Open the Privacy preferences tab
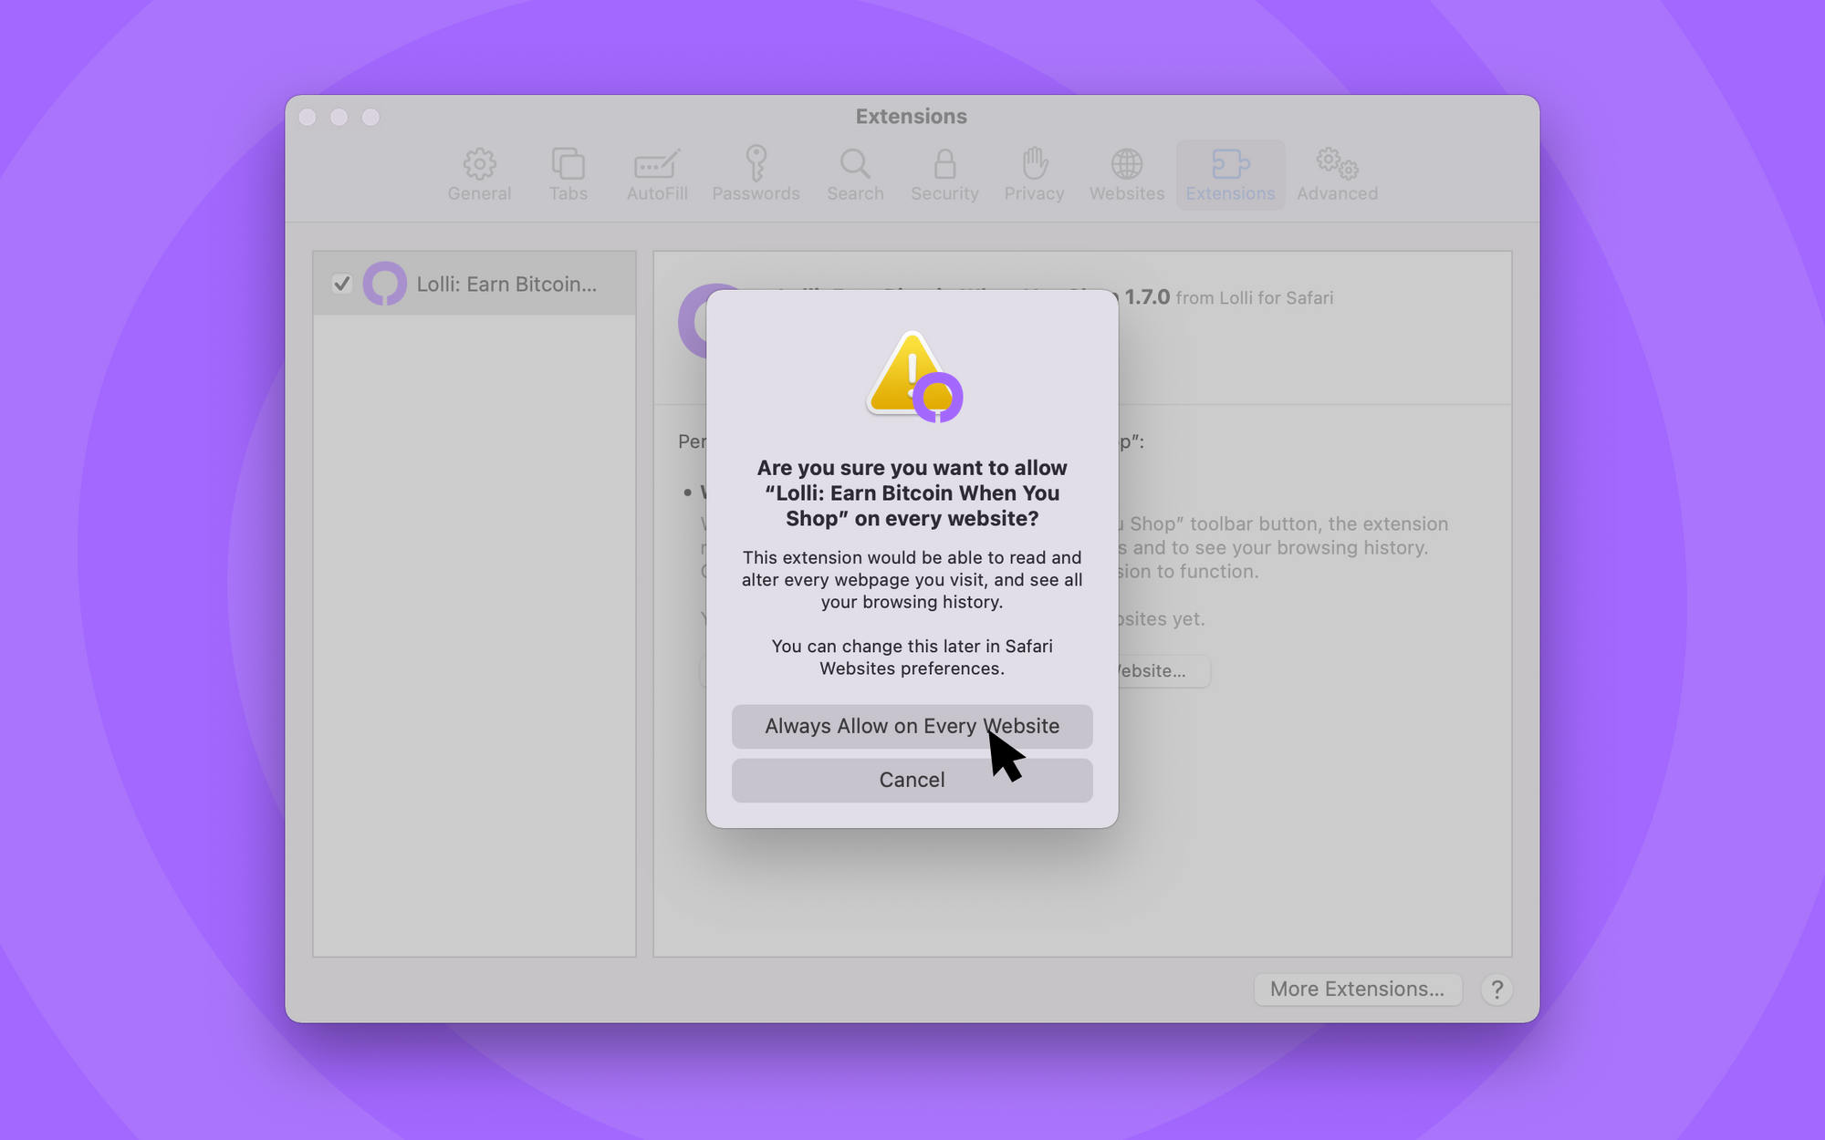The height and width of the screenshot is (1140, 1825). tap(1034, 174)
